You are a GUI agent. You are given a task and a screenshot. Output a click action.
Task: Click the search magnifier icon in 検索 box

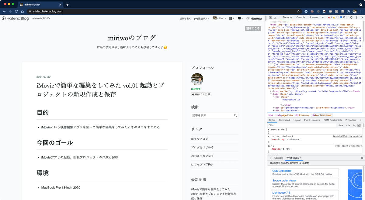click(x=235, y=116)
